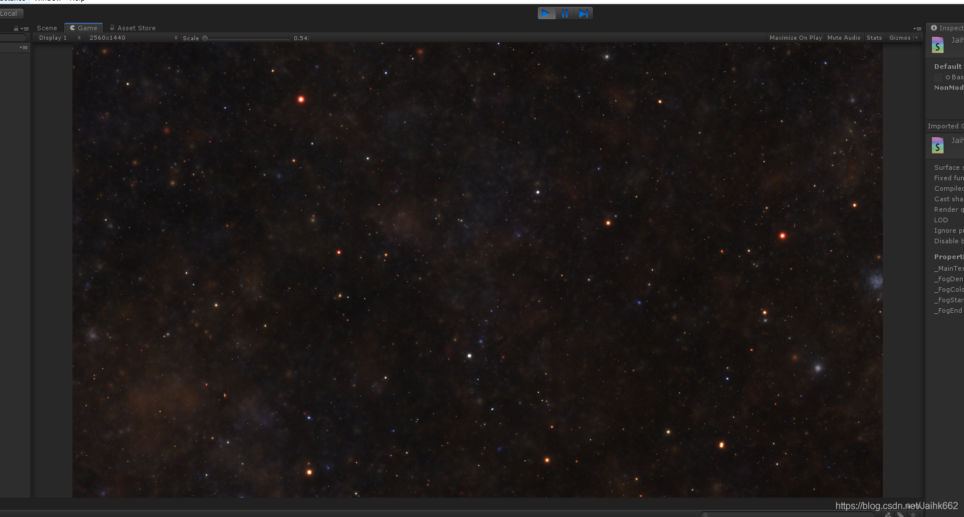Open the Gizmos dropdown arrow
The width and height of the screenshot is (964, 517).
coord(916,38)
